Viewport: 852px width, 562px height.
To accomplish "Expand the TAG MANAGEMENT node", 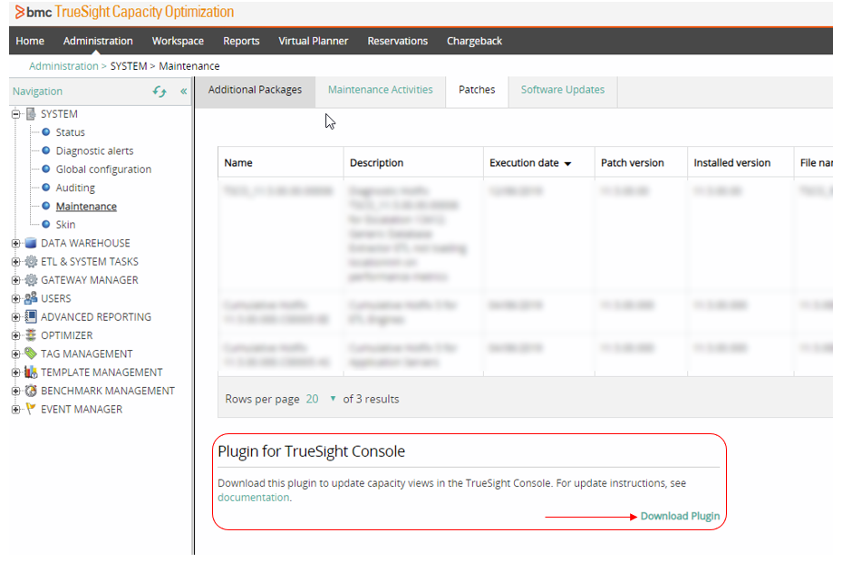I will pos(15,354).
